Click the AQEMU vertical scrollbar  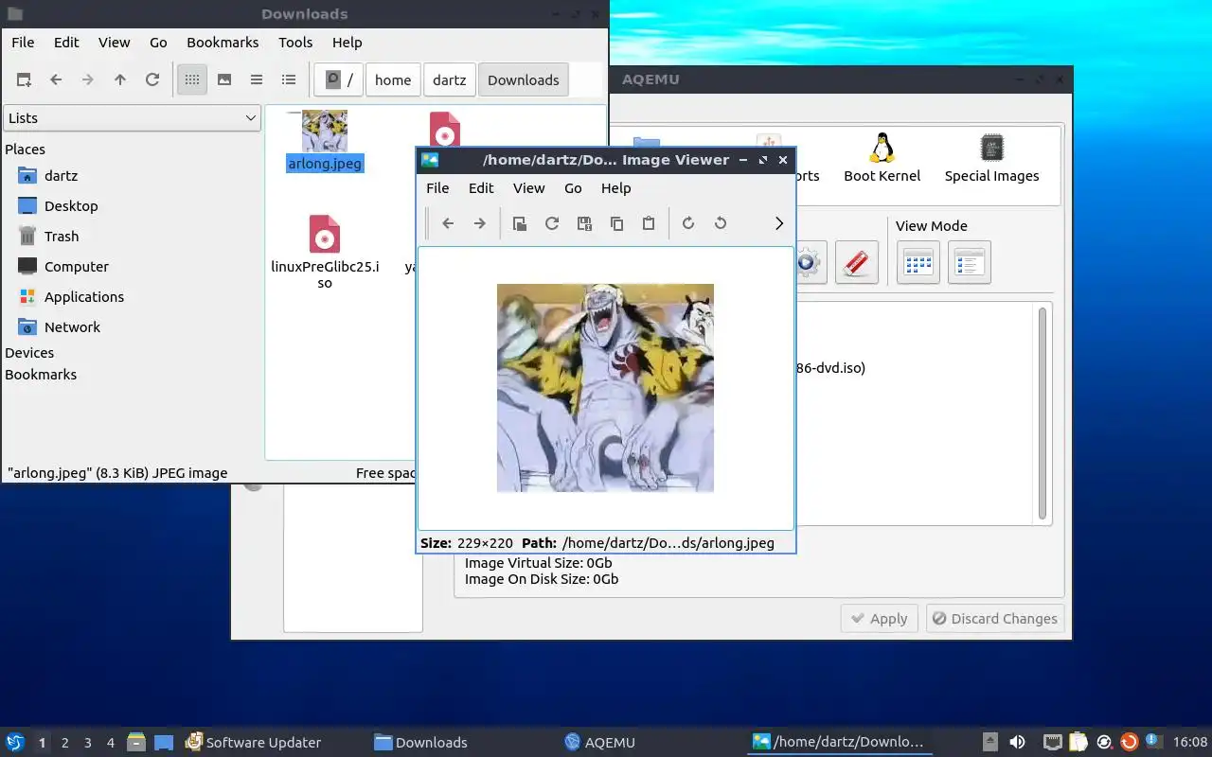click(1043, 413)
